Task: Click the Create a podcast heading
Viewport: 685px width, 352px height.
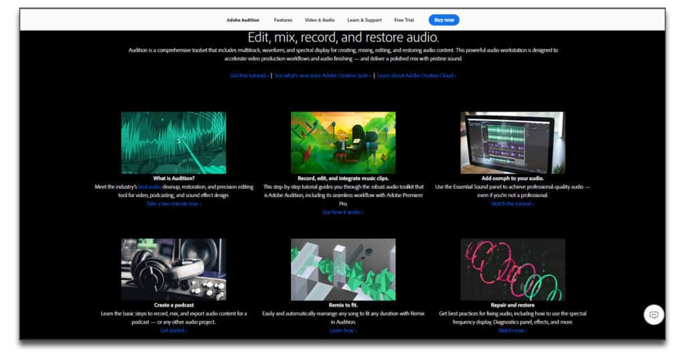Action: click(173, 305)
